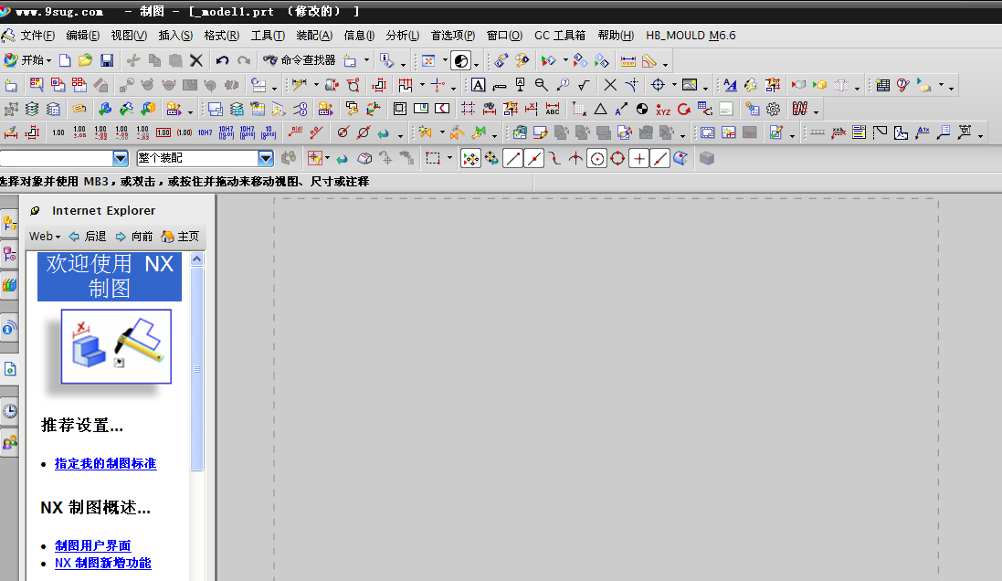Toggle the Arc Center snap option
The height and width of the screenshot is (581, 1002).
click(596, 159)
